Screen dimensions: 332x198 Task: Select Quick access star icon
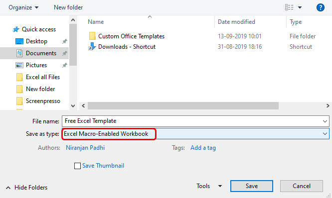coord(16,29)
